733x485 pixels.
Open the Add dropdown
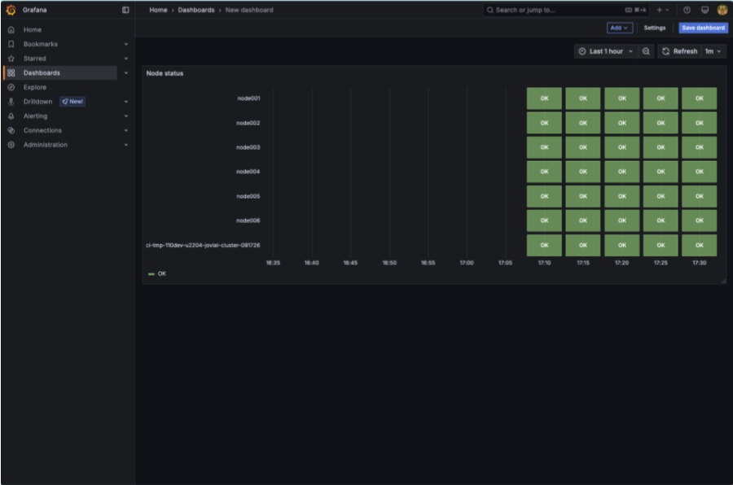[619, 28]
